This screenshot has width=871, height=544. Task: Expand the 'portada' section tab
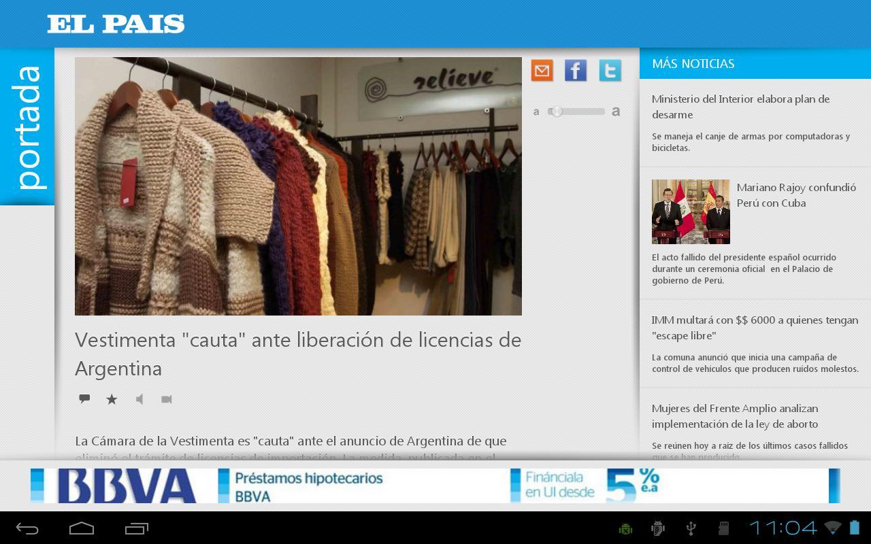point(29,122)
